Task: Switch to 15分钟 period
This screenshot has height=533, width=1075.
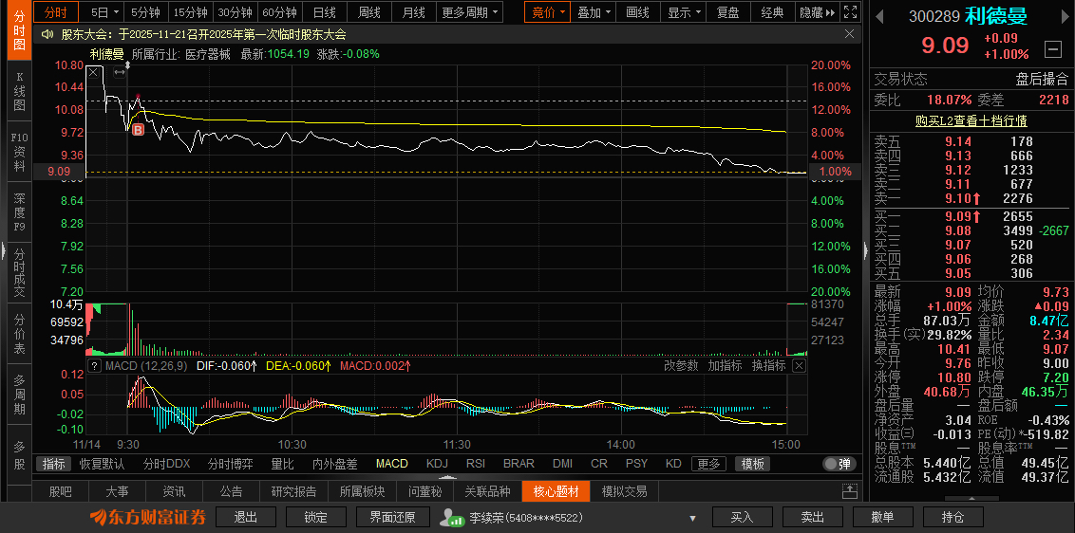Action: pyautogui.click(x=190, y=12)
